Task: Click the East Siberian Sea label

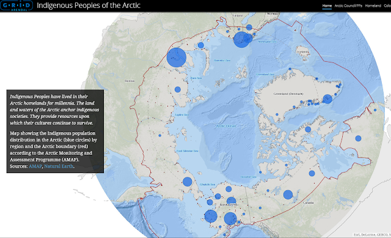Action: pyautogui.click(x=188, y=151)
